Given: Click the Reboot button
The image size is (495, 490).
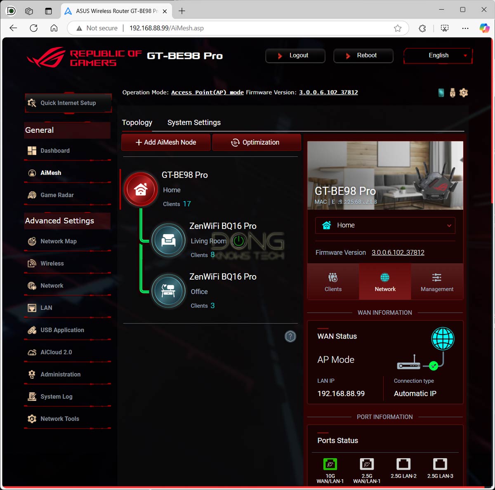Looking at the screenshot, I should (363, 56).
